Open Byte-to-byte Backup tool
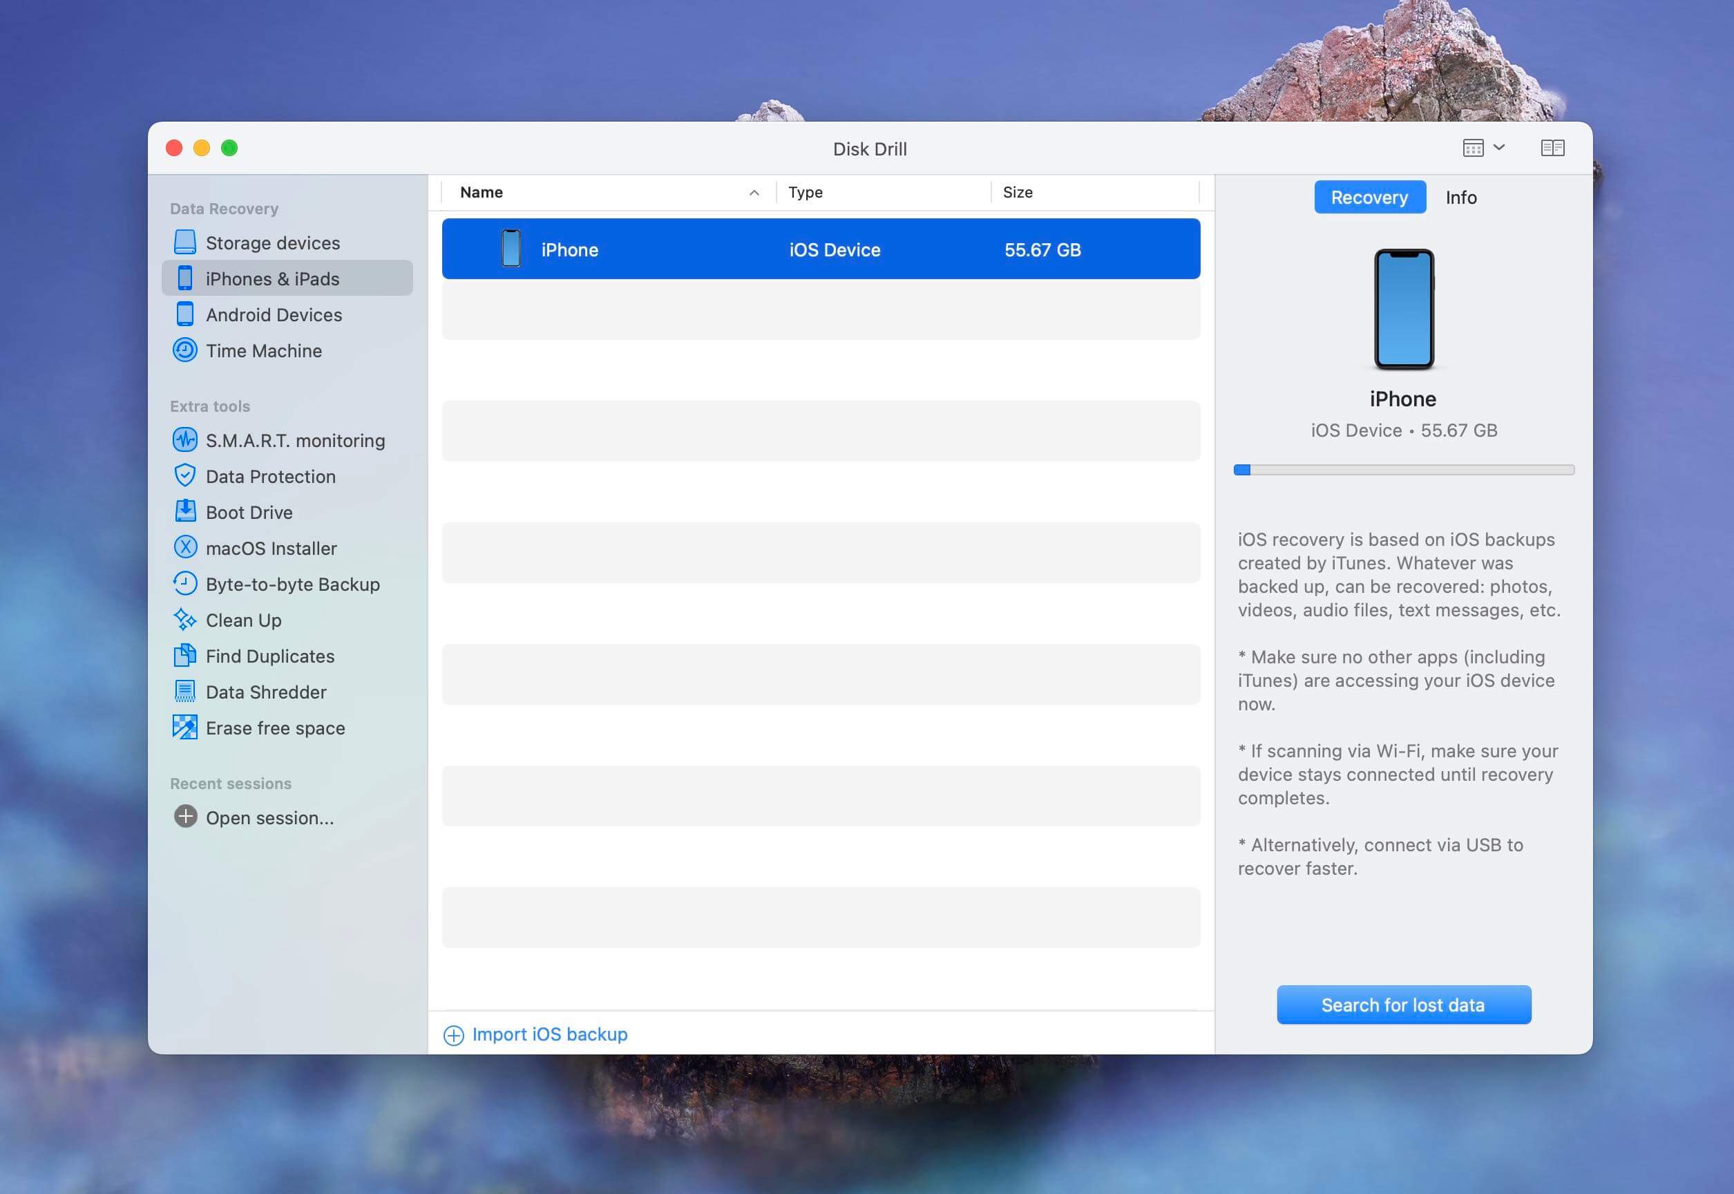 point(287,584)
